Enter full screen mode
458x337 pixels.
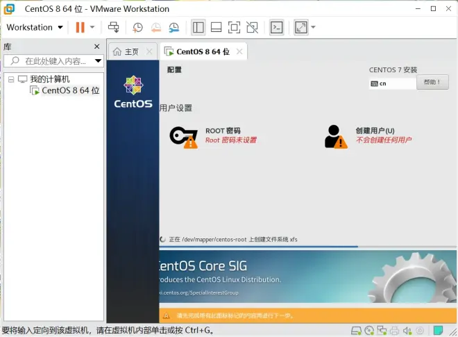click(x=234, y=28)
